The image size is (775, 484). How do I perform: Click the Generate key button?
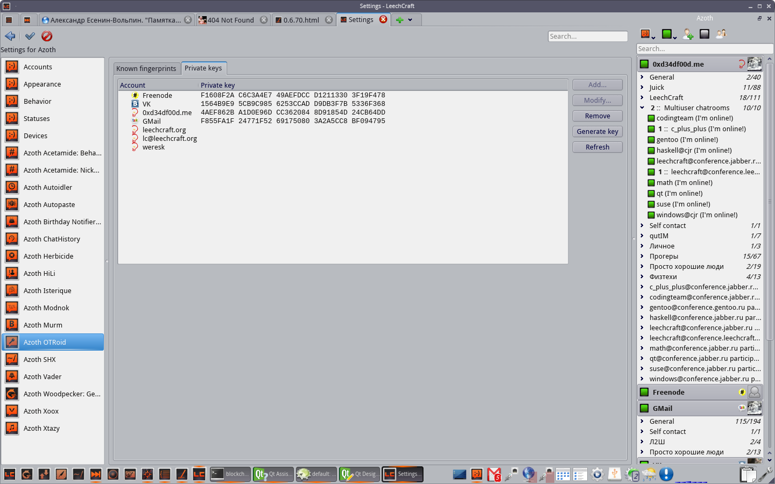[x=597, y=132]
